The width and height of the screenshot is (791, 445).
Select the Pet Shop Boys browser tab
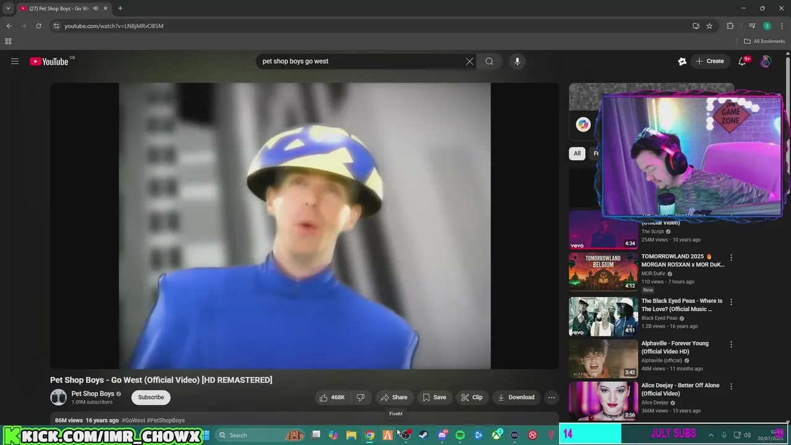(x=64, y=9)
